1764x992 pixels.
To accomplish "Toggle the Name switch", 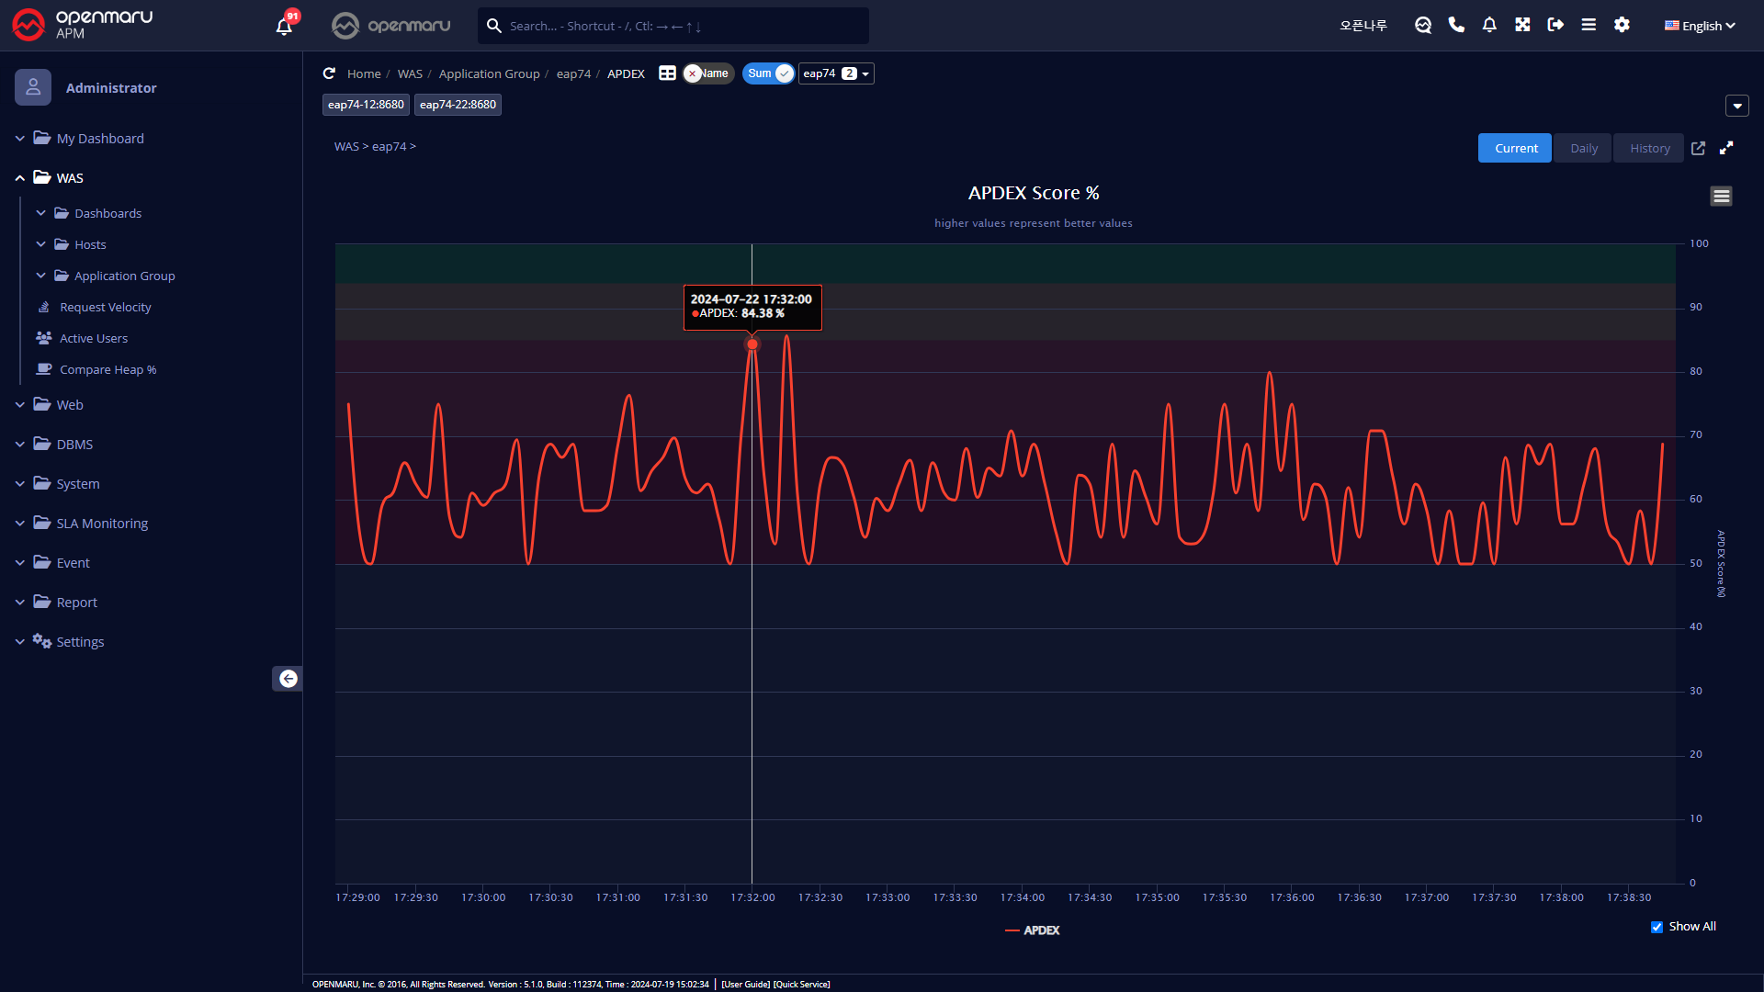I will [x=707, y=73].
